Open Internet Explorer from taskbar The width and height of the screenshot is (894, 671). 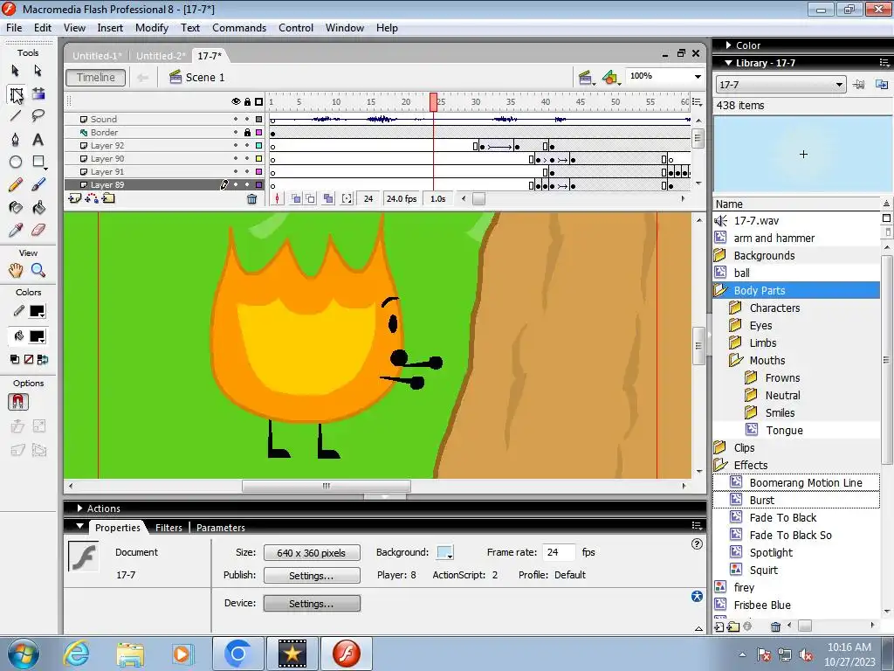pyautogui.click(x=77, y=654)
